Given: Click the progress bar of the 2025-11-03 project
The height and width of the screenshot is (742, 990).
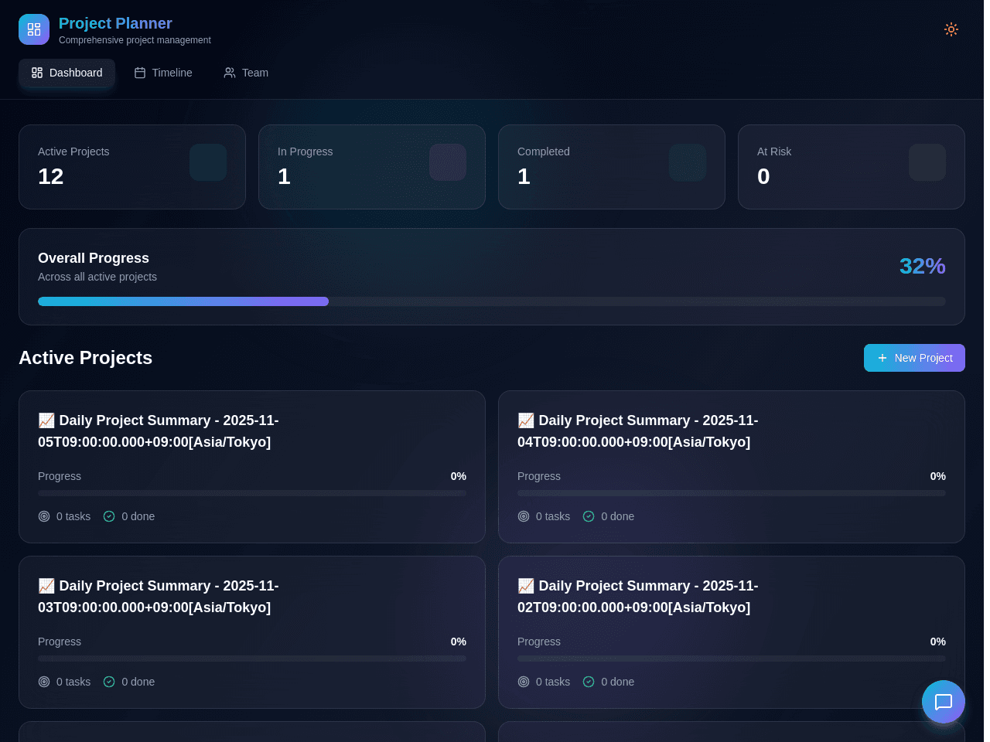Looking at the screenshot, I should point(252,659).
